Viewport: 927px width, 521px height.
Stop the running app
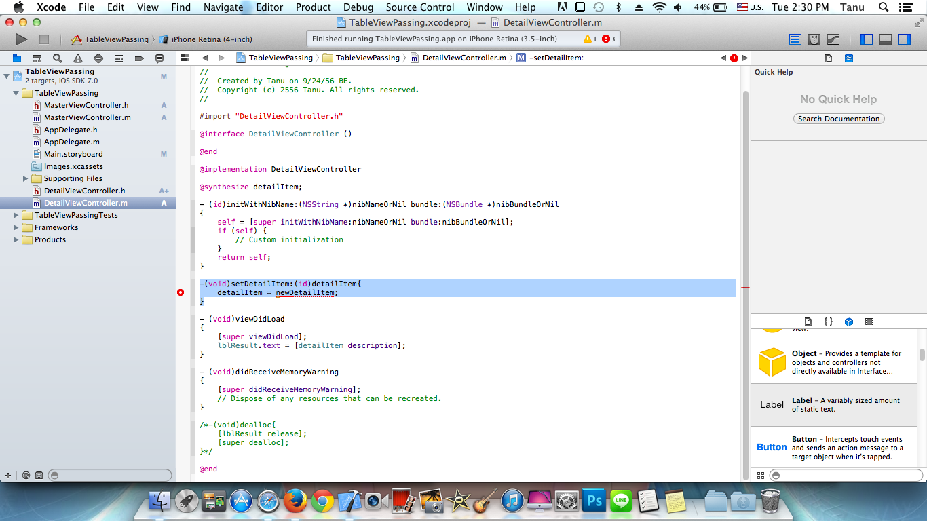tap(43, 39)
